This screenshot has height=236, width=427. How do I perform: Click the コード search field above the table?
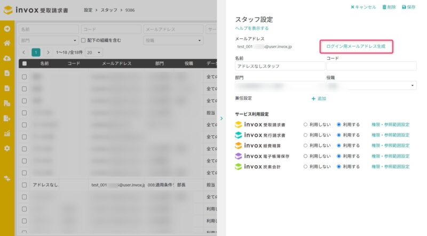[111, 29]
